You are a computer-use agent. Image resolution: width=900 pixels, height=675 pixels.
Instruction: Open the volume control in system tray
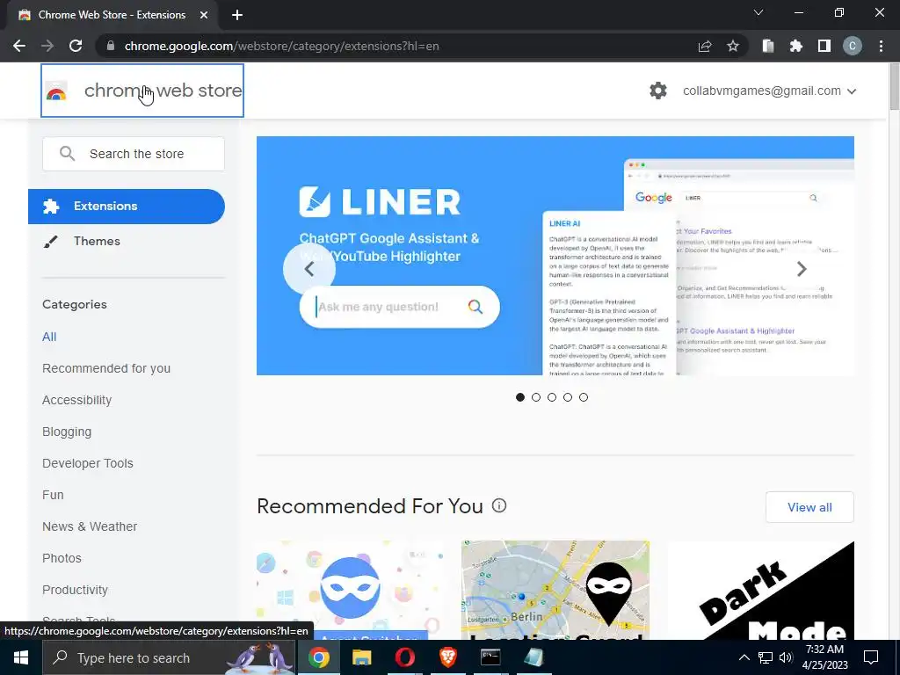[x=786, y=657]
